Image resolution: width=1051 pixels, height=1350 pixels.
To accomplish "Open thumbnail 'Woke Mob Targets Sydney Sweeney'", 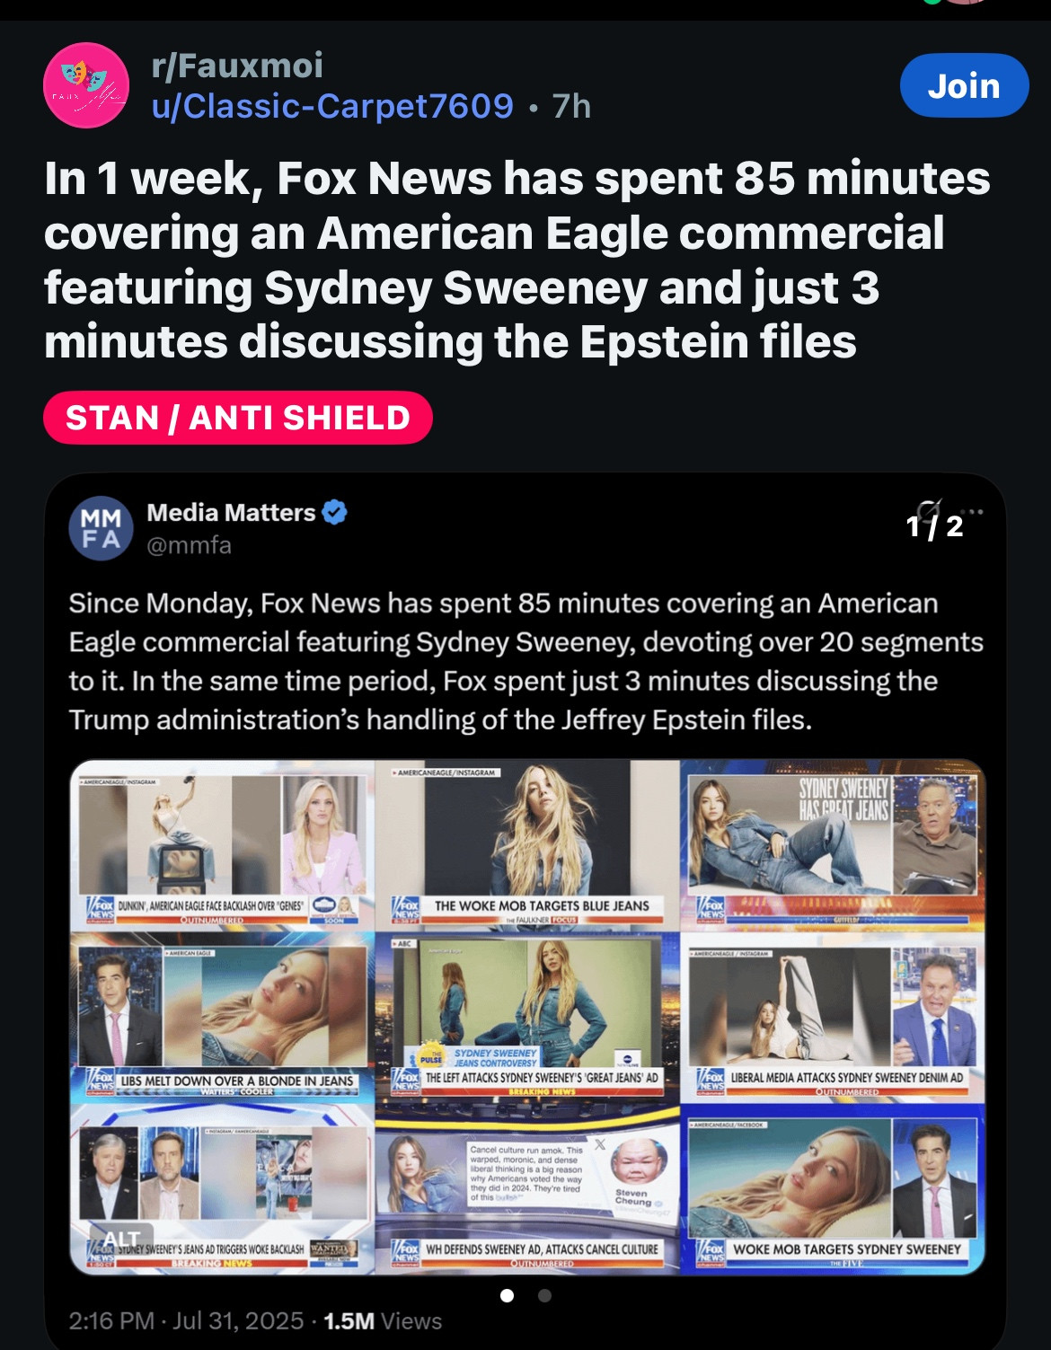I will (x=833, y=1189).
